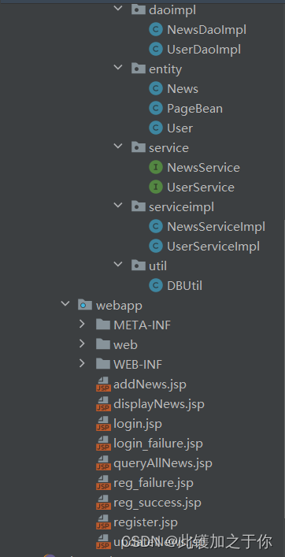Viewport: 285px width, 557px height.
Task: Expand the web folder
Action: pos(83,343)
